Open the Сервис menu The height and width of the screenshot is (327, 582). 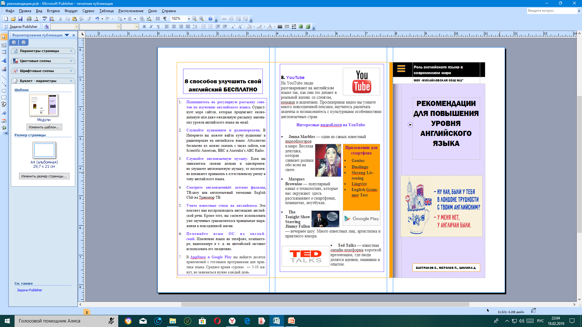(89, 11)
